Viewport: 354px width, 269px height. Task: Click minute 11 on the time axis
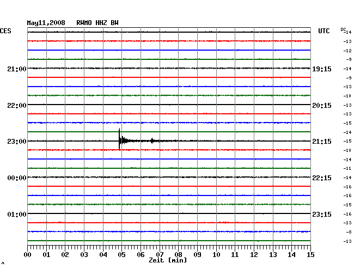(235, 254)
